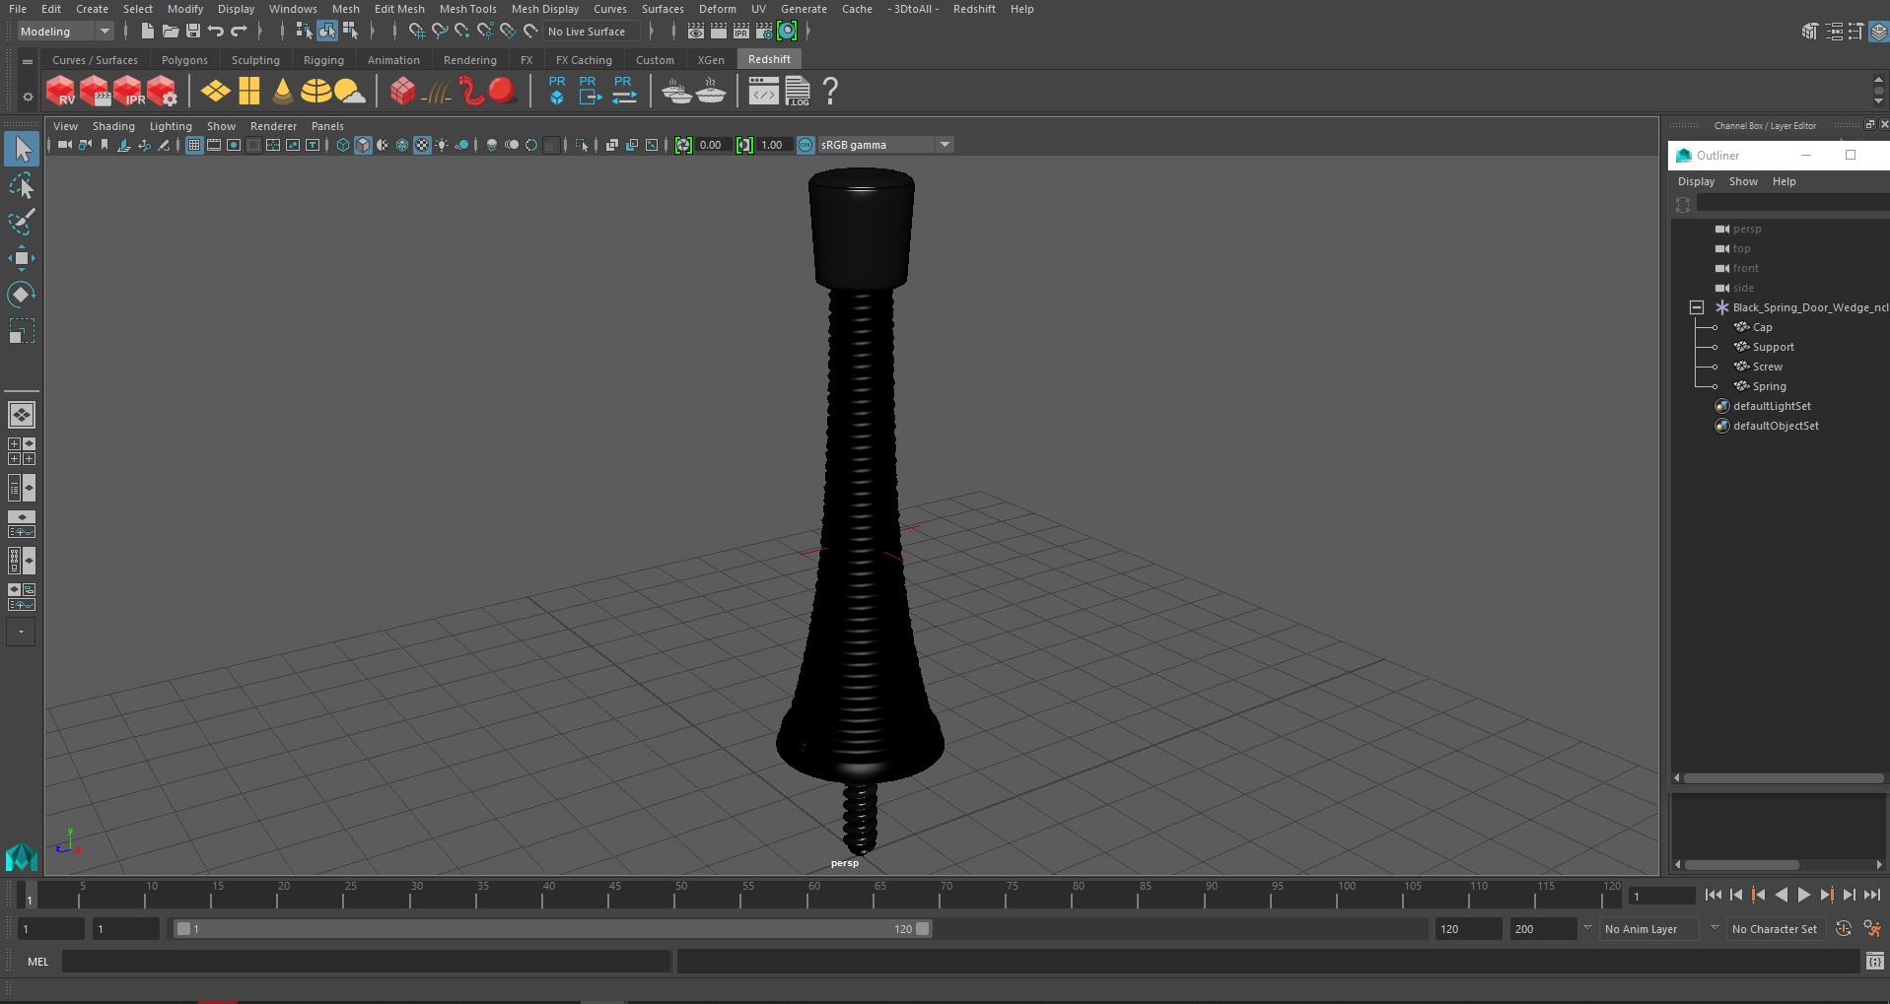Image resolution: width=1890 pixels, height=1004 pixels.
Task: Open the Mesh Tools menu
Action: 467,9
